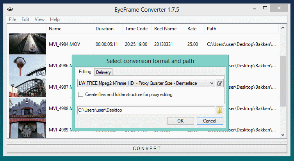Click the CONVERT button
294x161 pixels.
146,149
